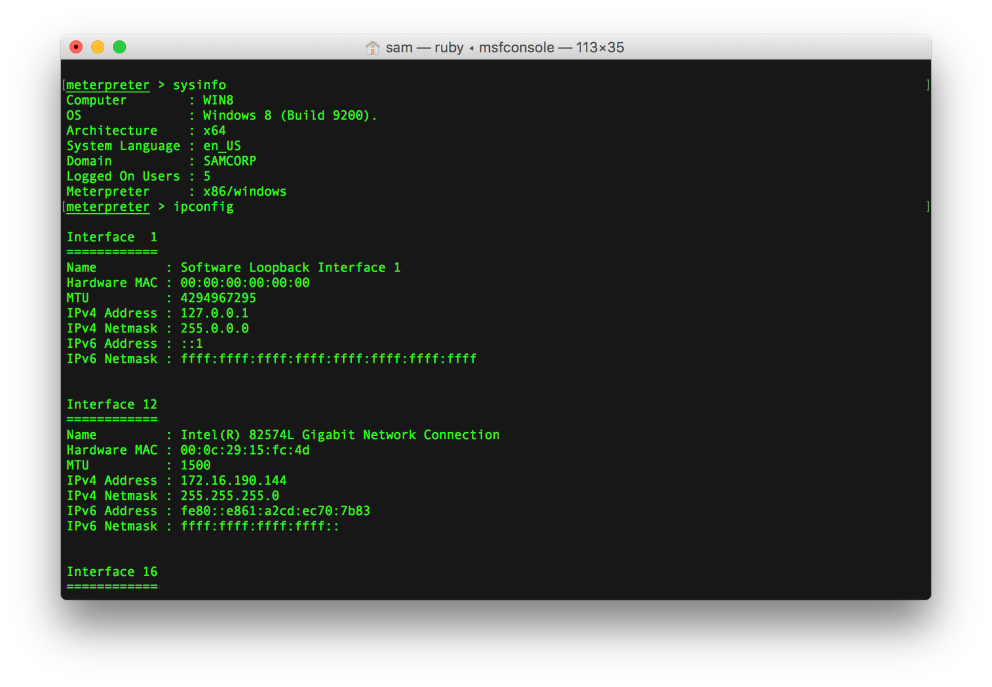Click the second meterpreter prompt before ipconfig
992x687 pixels.
pos(108,206)
